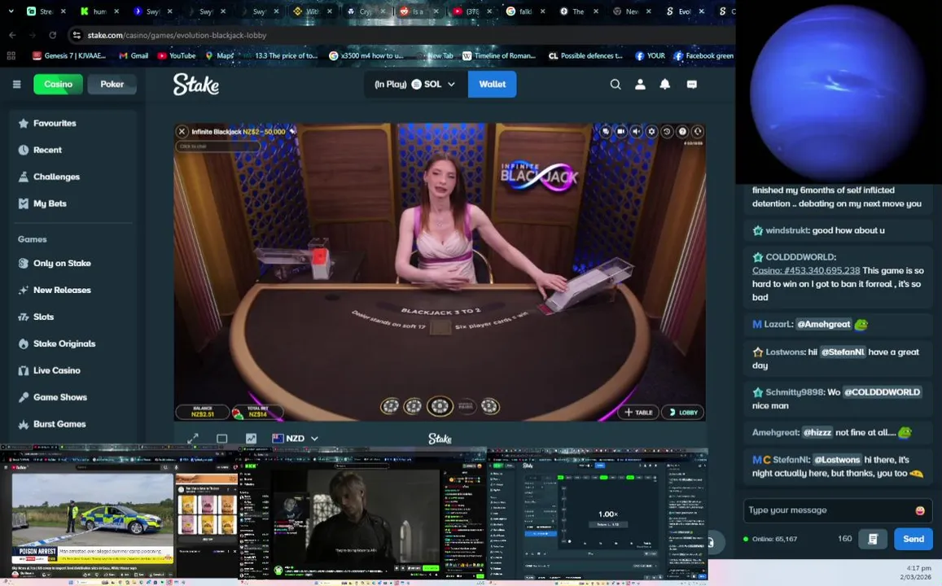Open the Casino bet link #453,340,695,238

click(x=806, y=271)
